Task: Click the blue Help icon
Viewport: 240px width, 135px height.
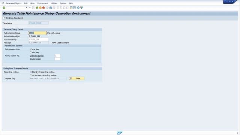Action: [78, 7]
